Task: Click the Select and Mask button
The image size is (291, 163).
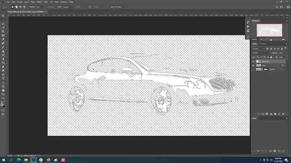Action: (x=116, y=7)
